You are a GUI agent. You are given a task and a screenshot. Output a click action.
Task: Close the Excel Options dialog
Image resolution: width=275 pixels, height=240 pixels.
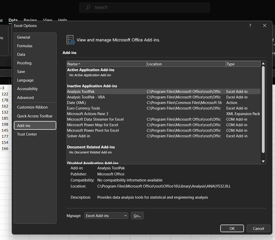[264, 25]
